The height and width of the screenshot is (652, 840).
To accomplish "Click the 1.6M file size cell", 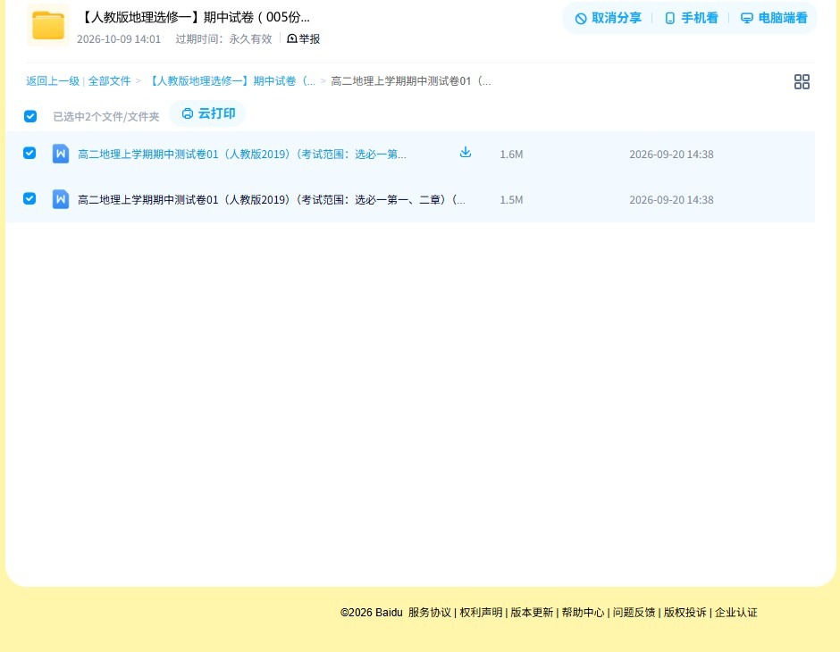I will pos(511,155).
